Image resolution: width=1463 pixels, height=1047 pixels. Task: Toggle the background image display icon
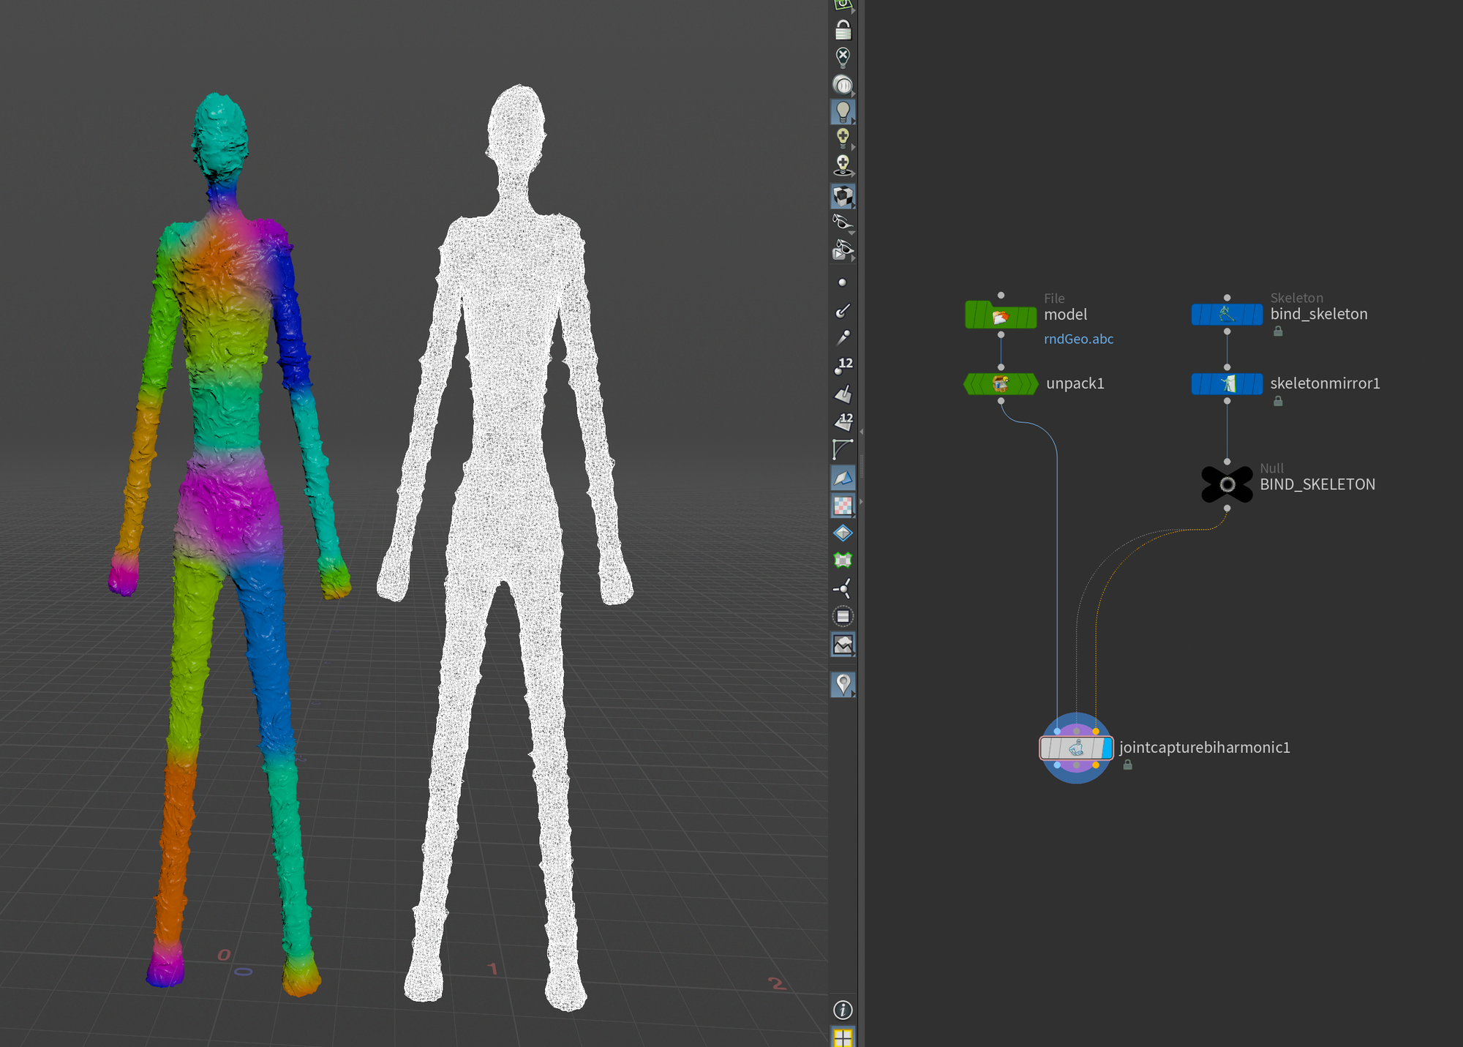click(843, 645)
